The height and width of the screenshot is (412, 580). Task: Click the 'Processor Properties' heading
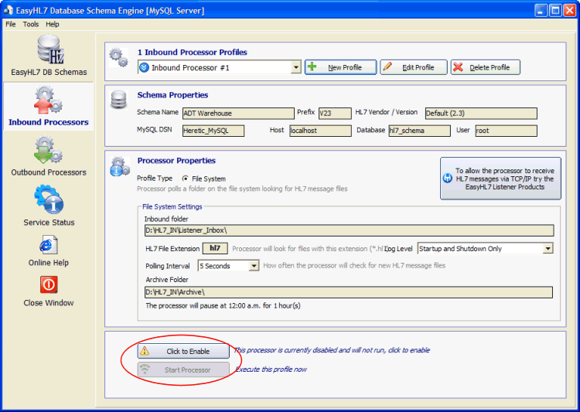tap(176, 161)
